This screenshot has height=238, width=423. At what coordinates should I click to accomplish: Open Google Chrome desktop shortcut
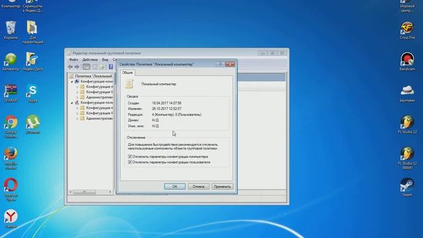click(x=11, y=126)
